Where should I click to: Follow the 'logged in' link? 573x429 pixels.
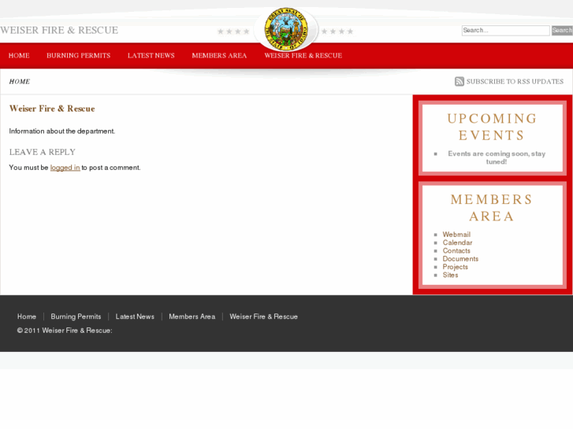pos(65,168)
